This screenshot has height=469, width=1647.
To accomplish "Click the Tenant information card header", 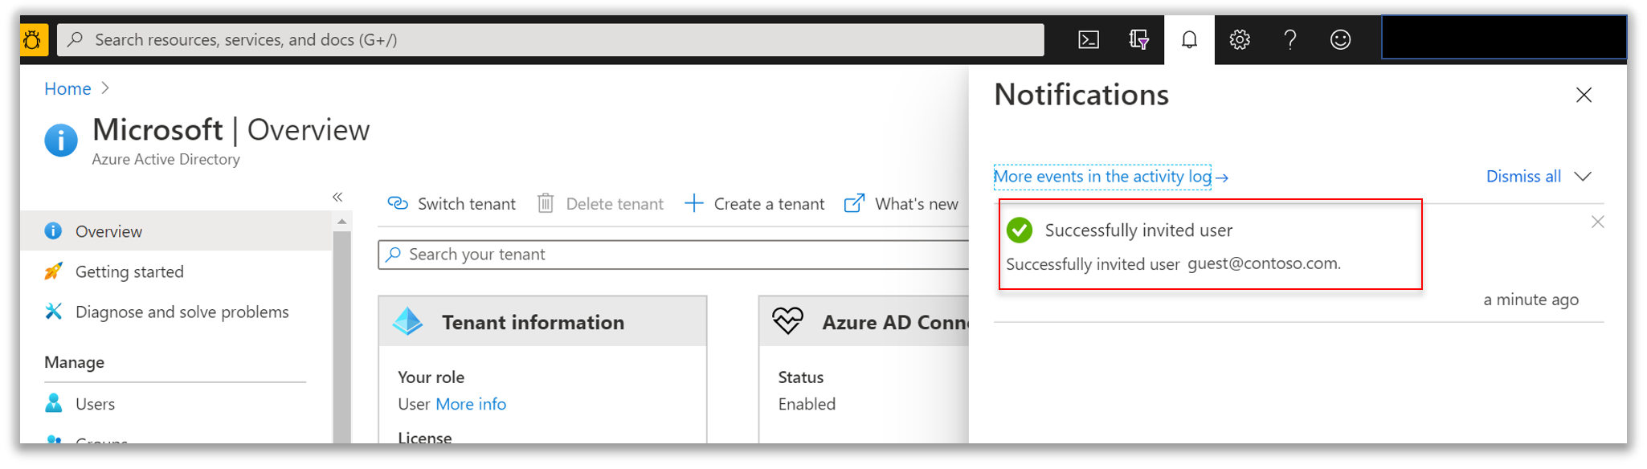I will (542, 321).
